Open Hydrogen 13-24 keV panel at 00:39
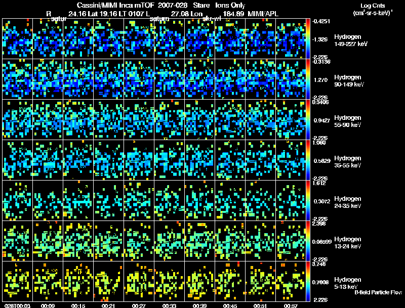 click(x=199, y=241)
